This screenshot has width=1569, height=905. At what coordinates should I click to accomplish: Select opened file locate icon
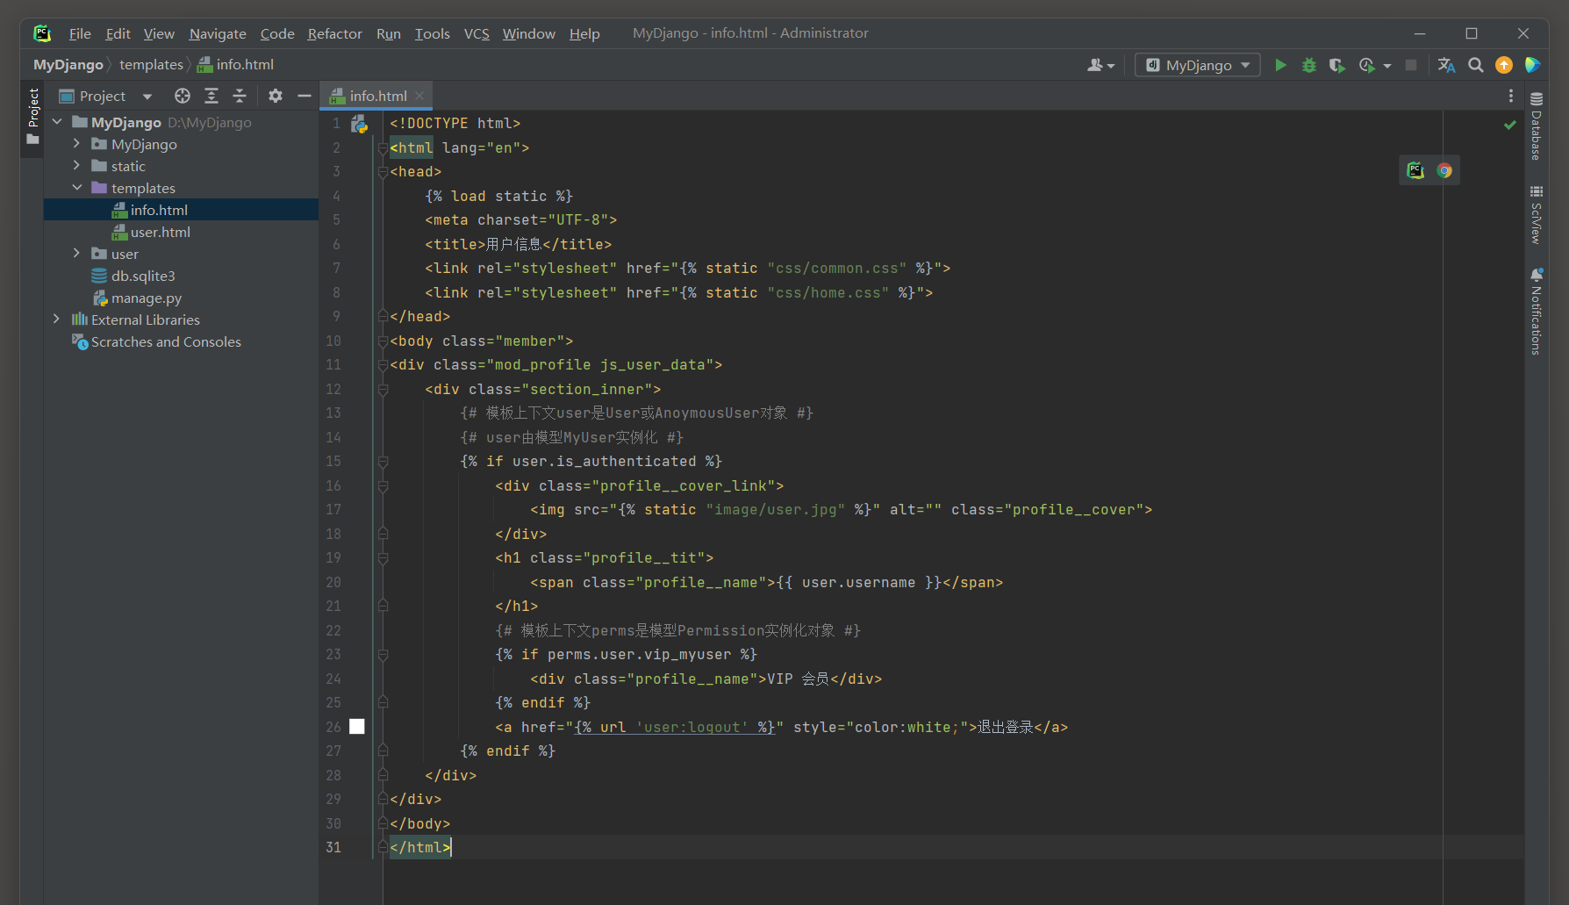(x=183, y=96)
